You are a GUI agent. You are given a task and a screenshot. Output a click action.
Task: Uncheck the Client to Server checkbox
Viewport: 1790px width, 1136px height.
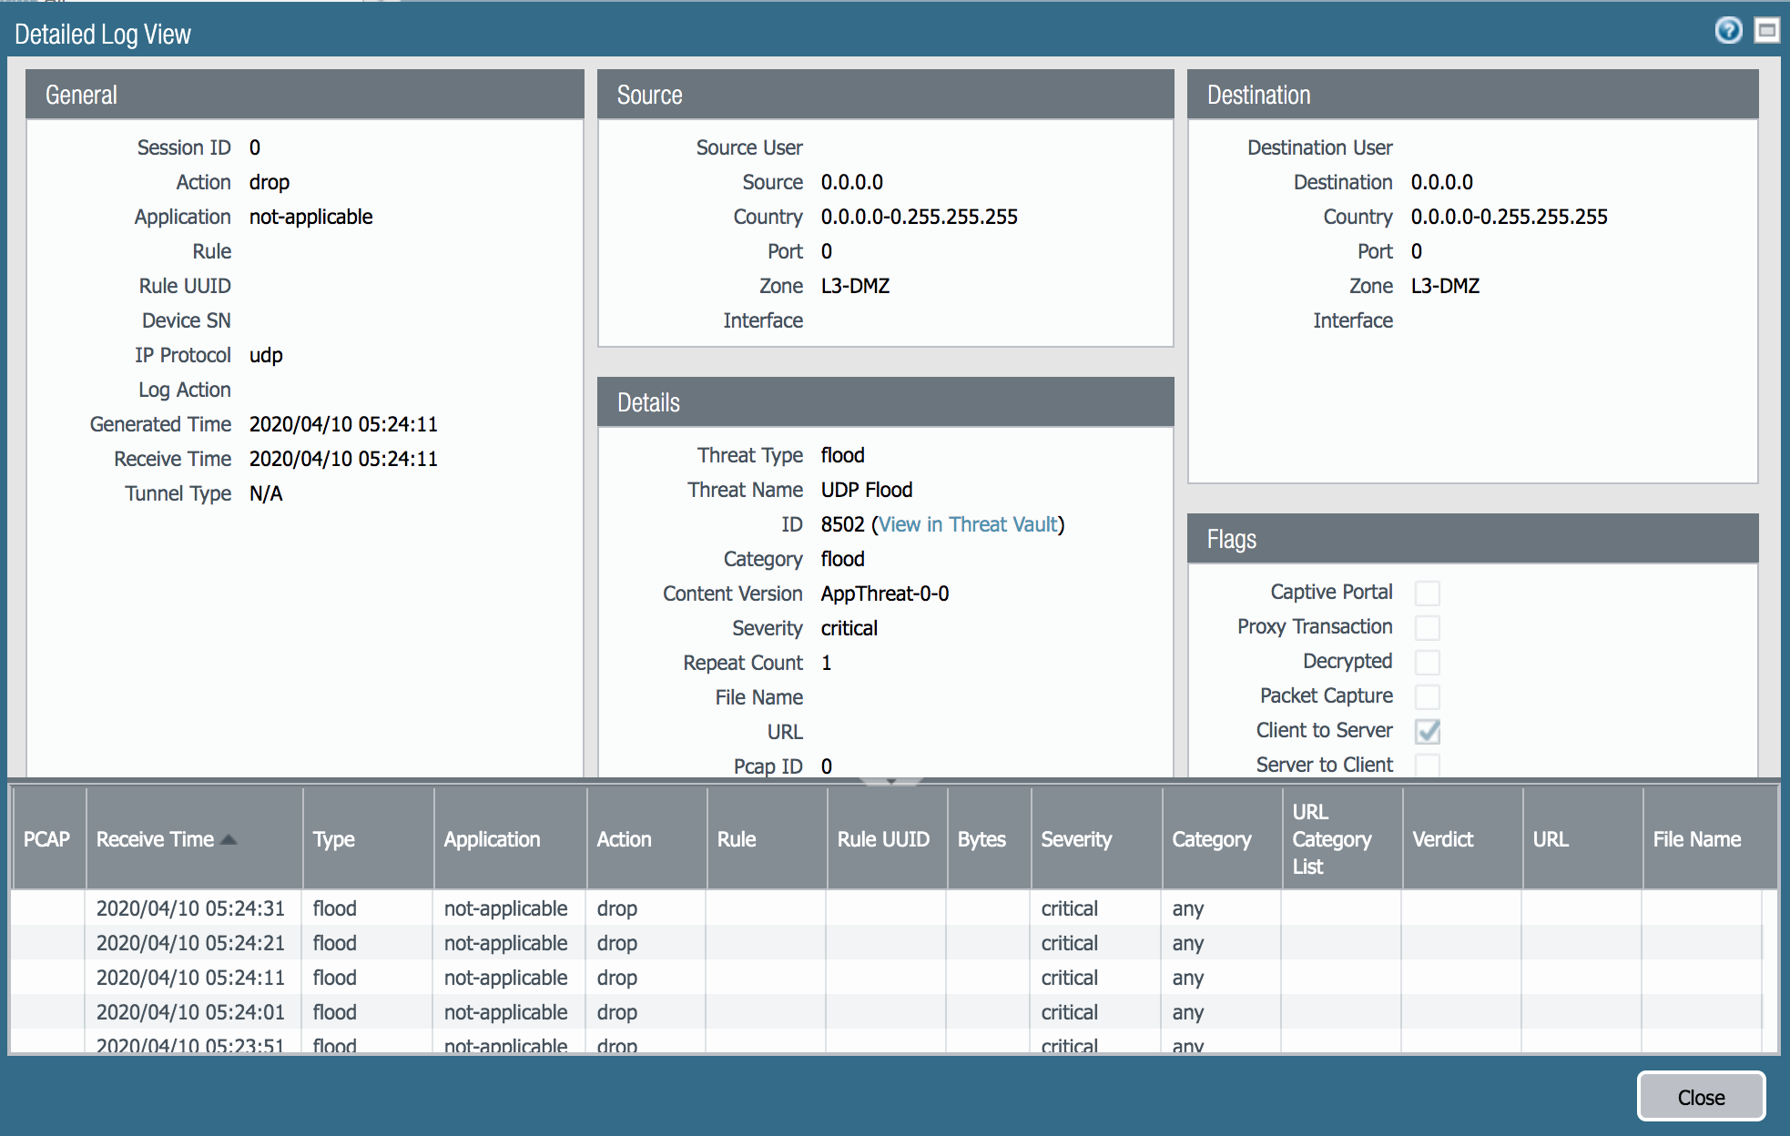click(1427, 731)
